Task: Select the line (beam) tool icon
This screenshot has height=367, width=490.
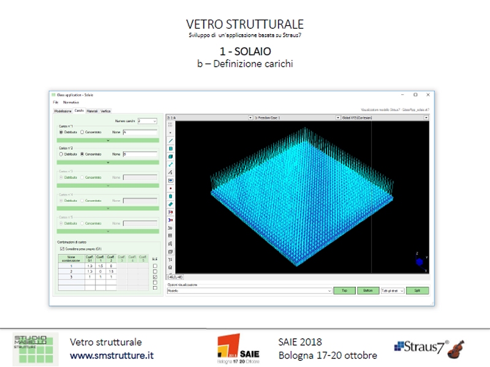Action: (170, 141)
